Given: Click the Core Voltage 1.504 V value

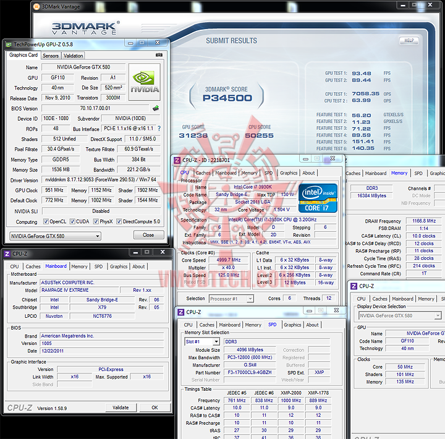Looking at the screenshot, I should [281, 210].
